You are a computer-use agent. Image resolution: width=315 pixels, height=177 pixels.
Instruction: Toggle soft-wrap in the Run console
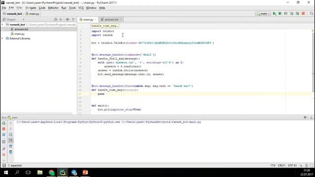tap(11, 135)
